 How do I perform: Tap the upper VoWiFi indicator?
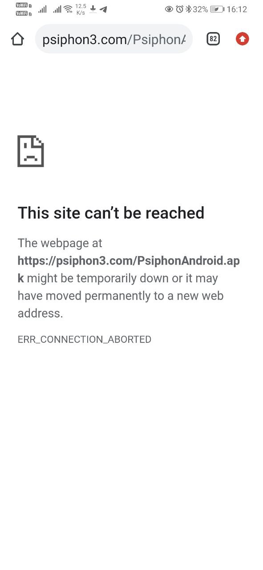pos(23,5)
